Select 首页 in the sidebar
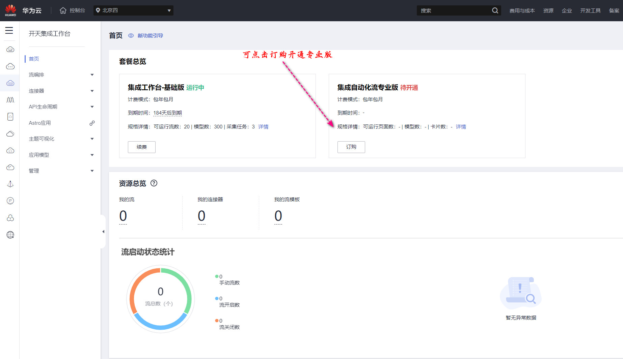Viewport: 623px width, 359px height. click(34, 59)
